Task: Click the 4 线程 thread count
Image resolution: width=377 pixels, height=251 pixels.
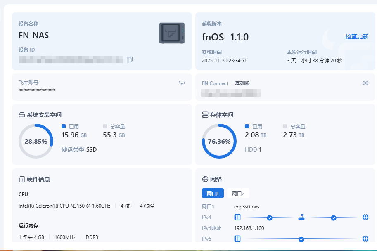Action: click(x=147, y=206)
